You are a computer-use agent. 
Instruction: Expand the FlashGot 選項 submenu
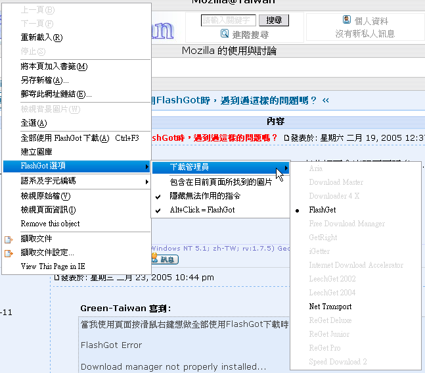76,166
